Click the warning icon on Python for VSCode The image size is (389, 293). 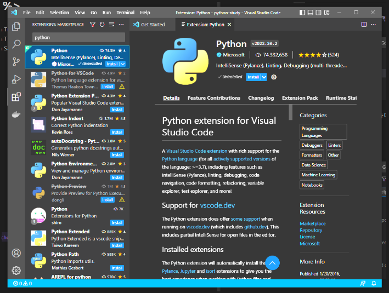coord(122,87)
